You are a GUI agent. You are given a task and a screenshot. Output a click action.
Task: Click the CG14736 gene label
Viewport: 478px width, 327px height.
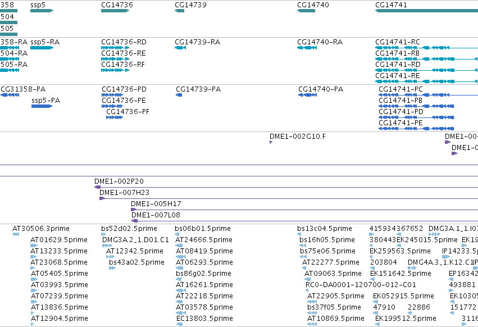point(117,5)
